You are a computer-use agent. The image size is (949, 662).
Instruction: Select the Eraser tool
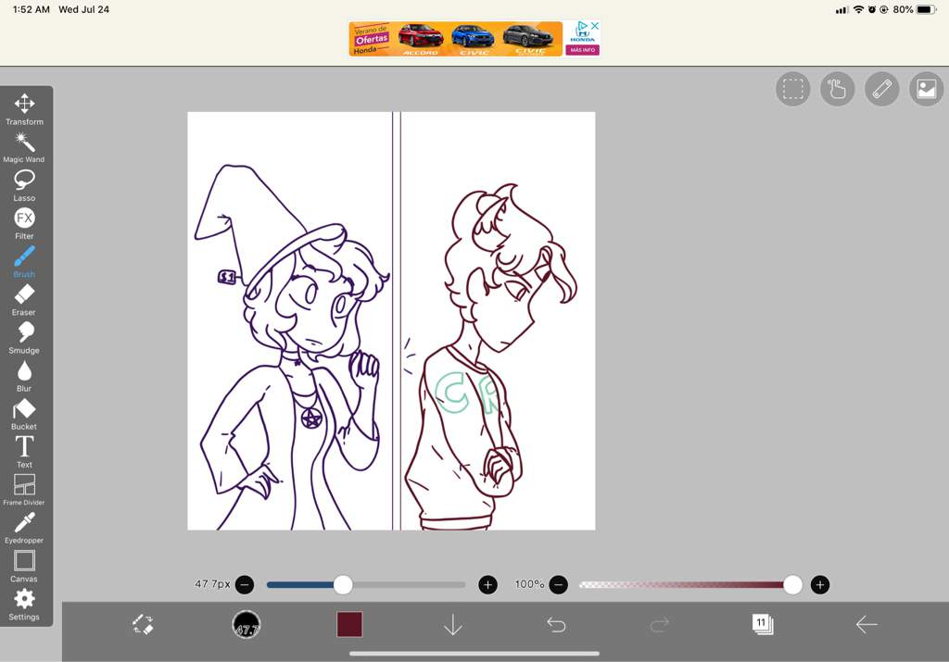24,300
